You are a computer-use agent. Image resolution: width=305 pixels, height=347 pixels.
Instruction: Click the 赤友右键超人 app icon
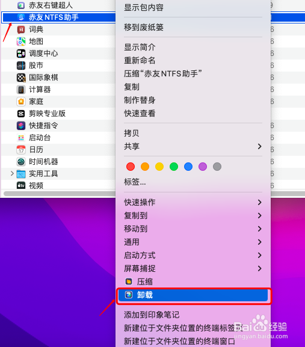[21, 5]
